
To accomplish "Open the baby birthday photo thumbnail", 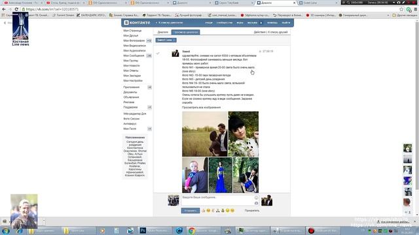I will click(195, 175).
